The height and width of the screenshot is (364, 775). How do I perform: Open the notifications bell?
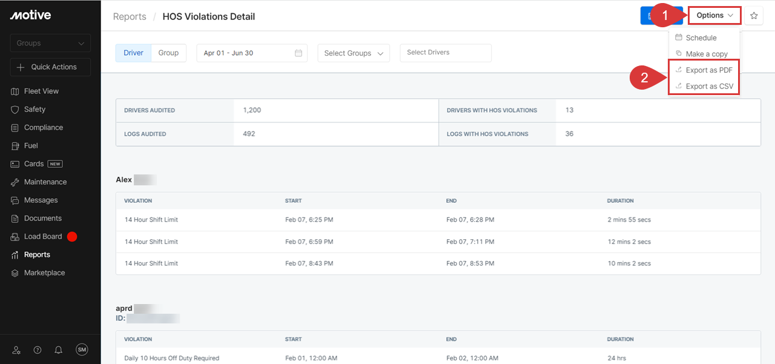click(59, 350)
